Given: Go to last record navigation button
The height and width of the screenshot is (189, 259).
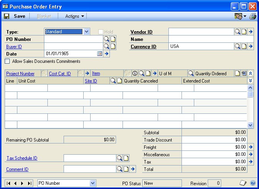Looking at the screenshot, I should coord(29,183).
